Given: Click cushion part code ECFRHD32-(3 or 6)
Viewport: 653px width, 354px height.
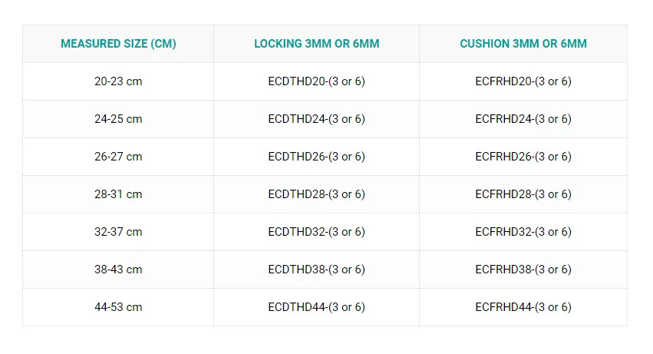Looking at the screenshot, I should click(x=523, y=232).
